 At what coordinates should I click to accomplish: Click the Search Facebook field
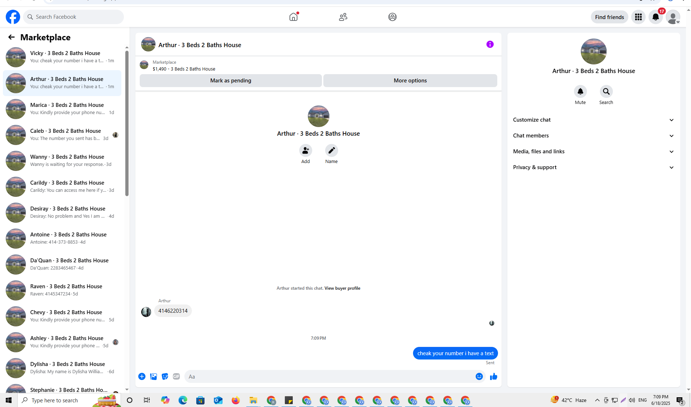pyautogui.click(x=73, y=17)
